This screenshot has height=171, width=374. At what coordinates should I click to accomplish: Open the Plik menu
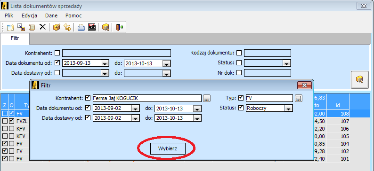point(9,16)
